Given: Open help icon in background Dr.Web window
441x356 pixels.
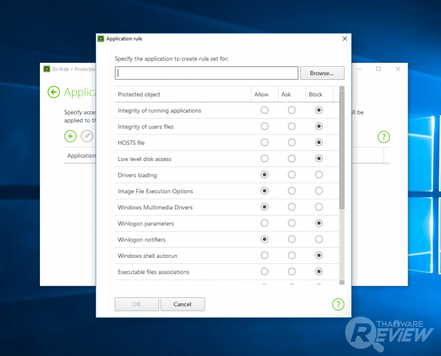Looking at the screenshot, I should point(383,137).
